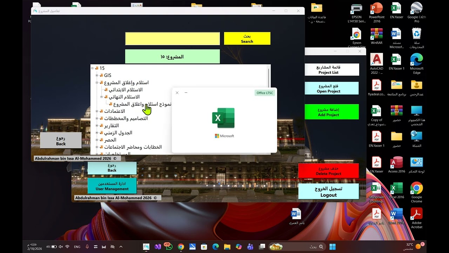Open the برنامج المتابعة folder on desktop
449x253 pixels.
(x=396, y=88)
